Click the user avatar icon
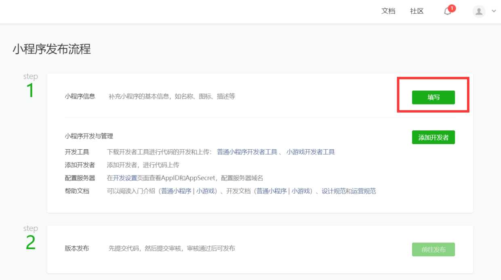Screen dimensions: 501x280 tap(479, 11)
